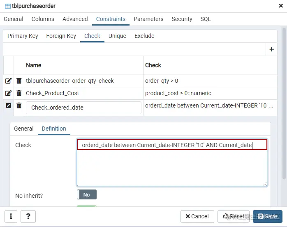Image resolution: width=287 pixels, height=227 pixels.
Task: Click the Reset button
Action: point(234,216)
